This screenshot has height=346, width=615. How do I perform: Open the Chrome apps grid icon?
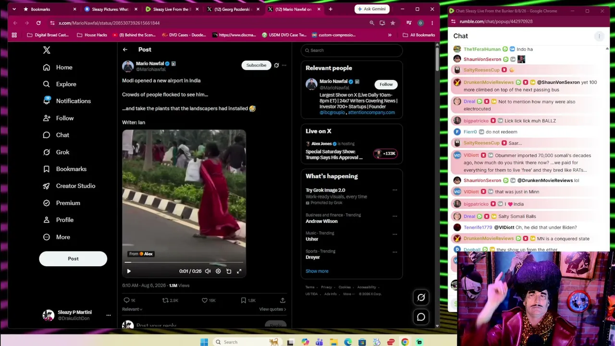[14, 35]
